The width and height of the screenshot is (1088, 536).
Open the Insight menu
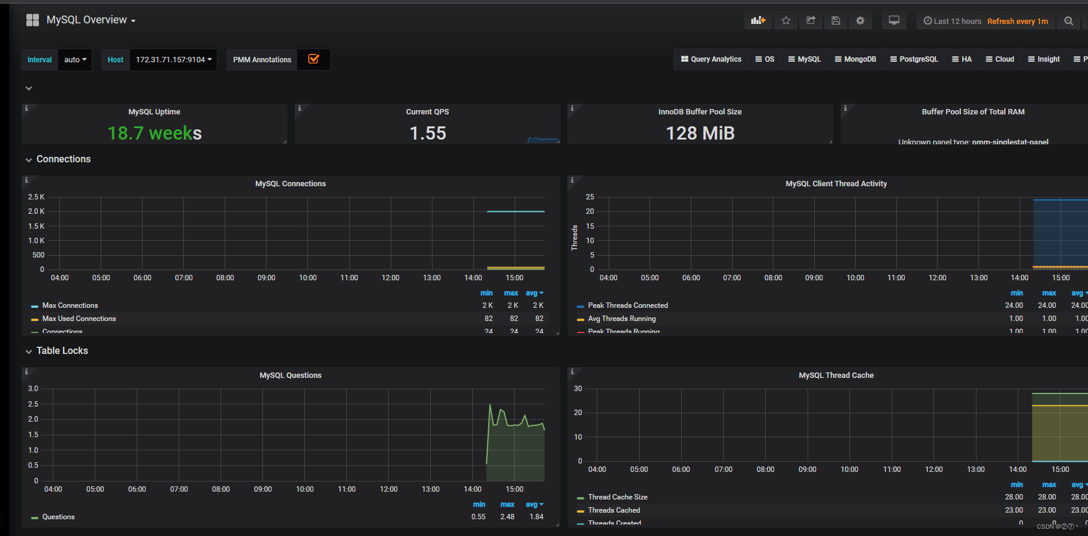coord(1044,59)
